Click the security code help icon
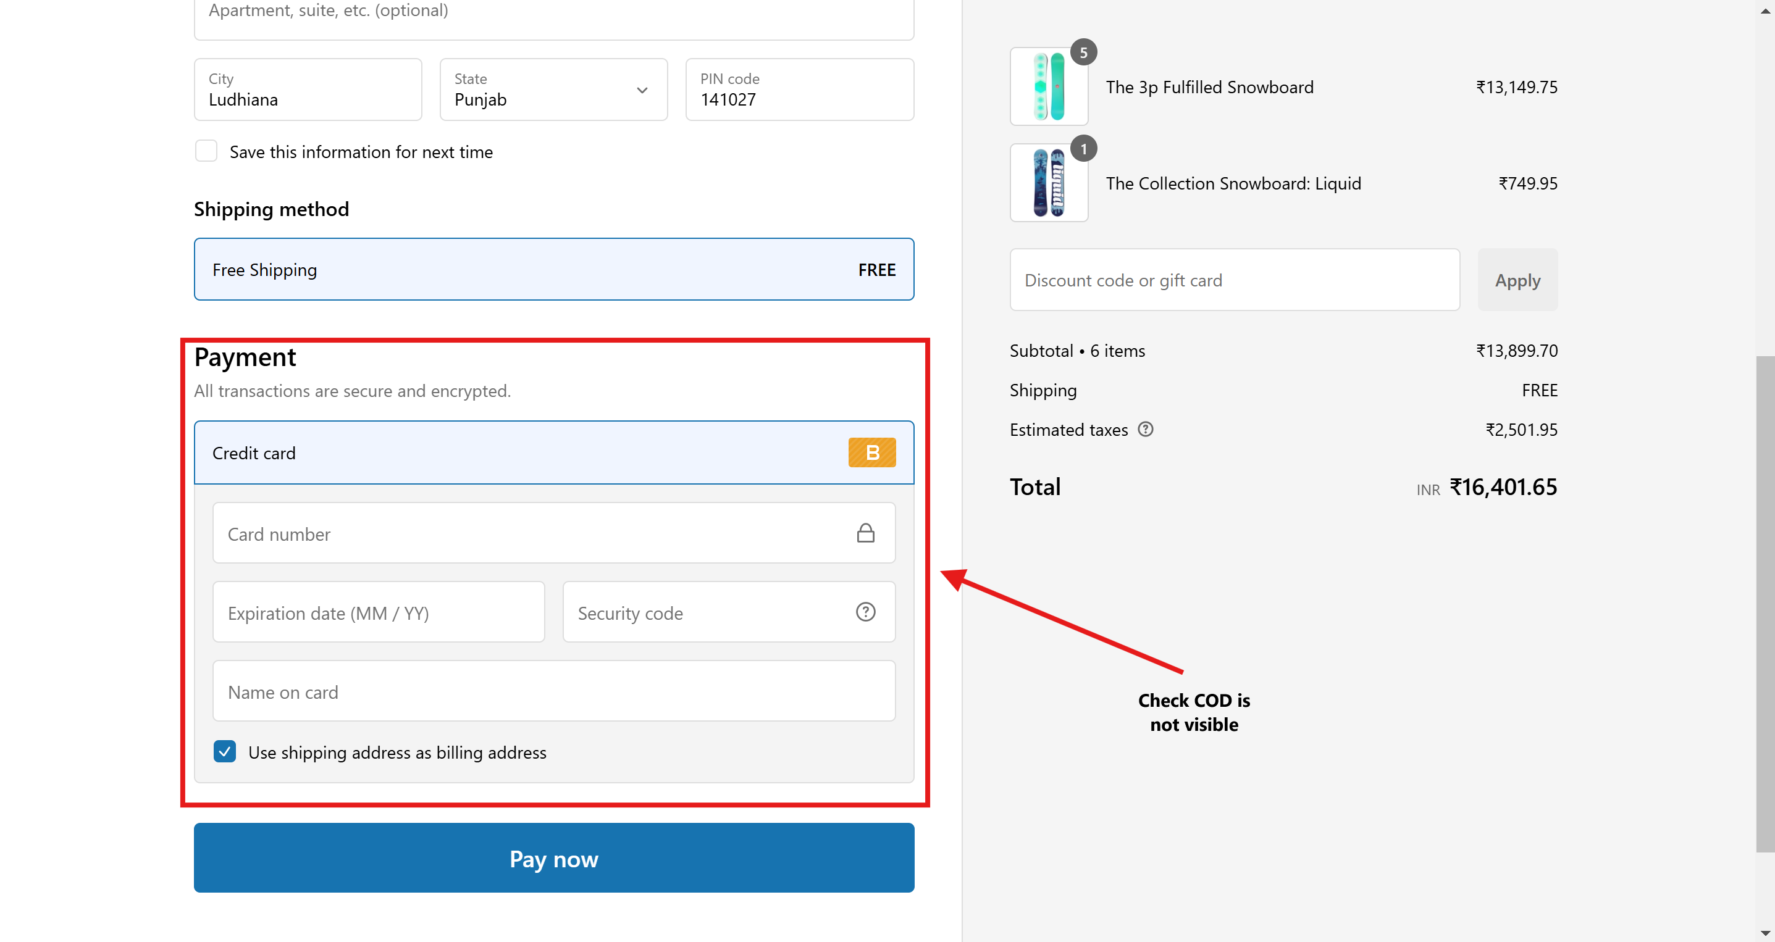The height and width of the screenshot is (942, 1775). click(x=865, y=612)
